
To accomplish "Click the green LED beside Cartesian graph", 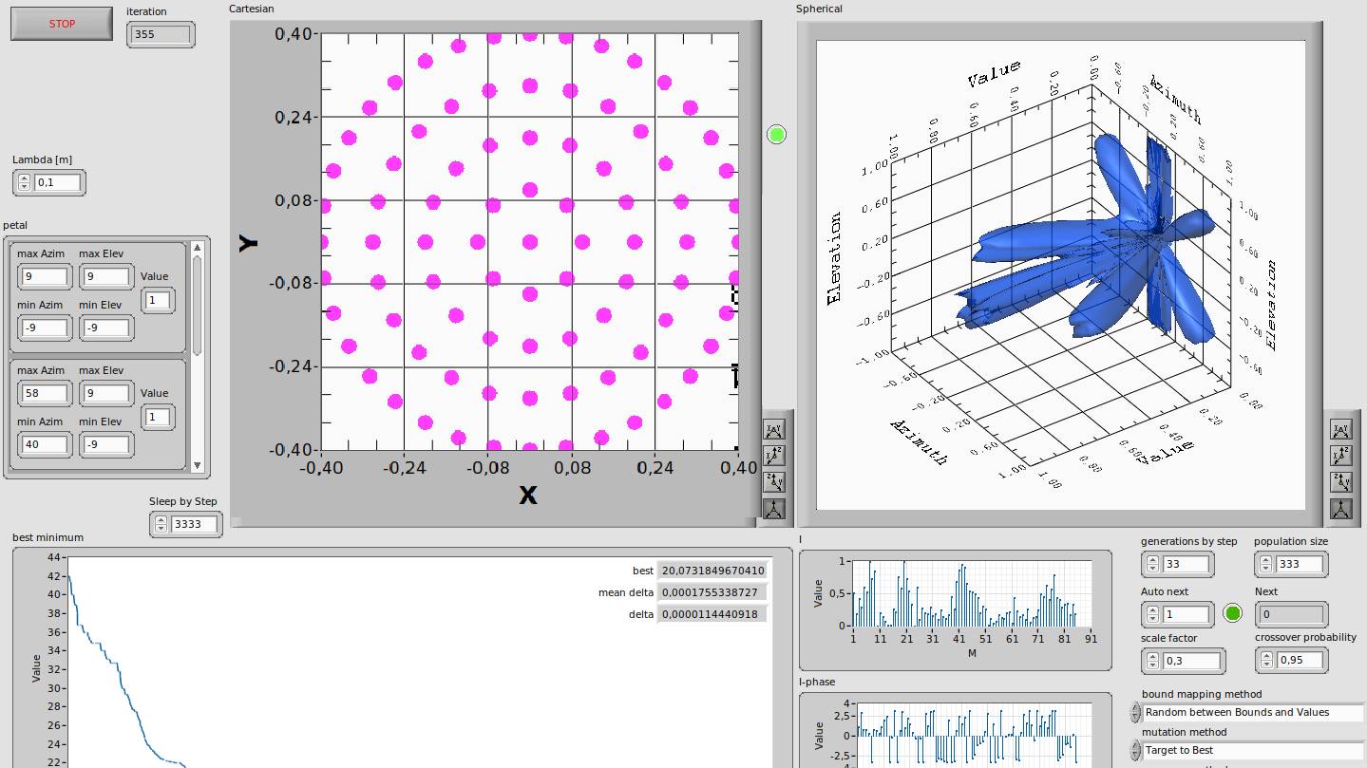I will coord(777,135).
